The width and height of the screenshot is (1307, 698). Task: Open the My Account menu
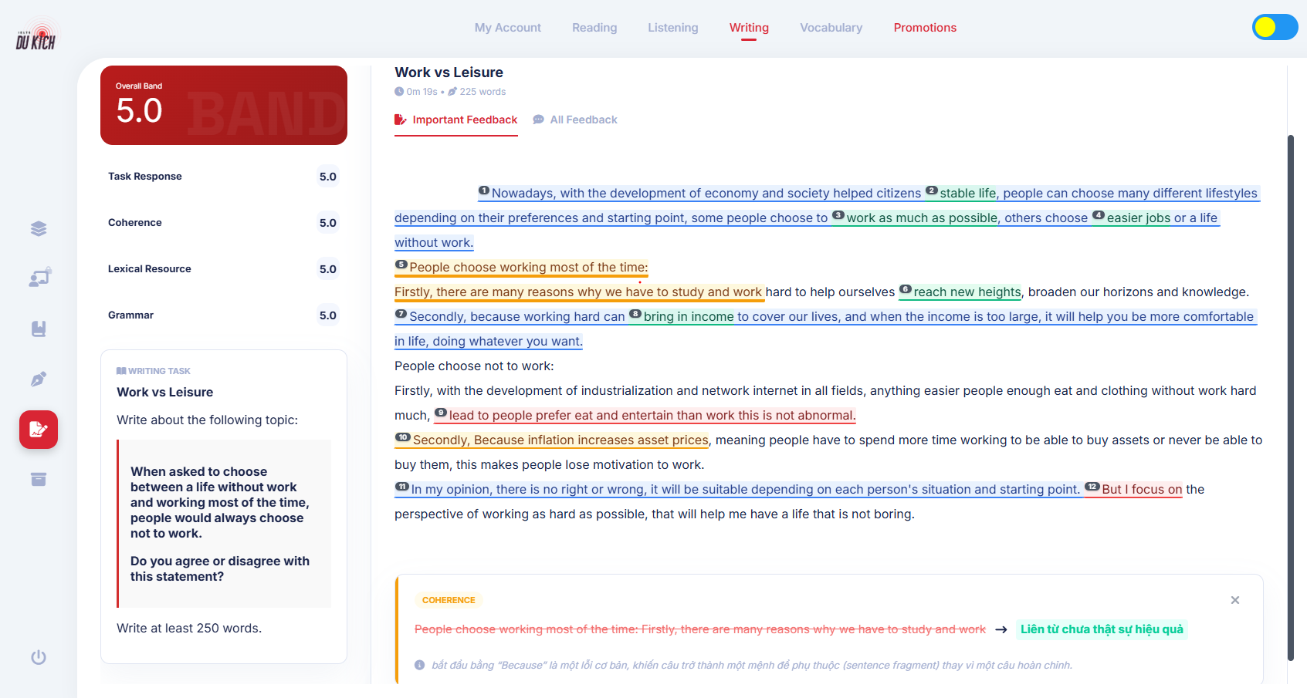[x=507, y=28]
